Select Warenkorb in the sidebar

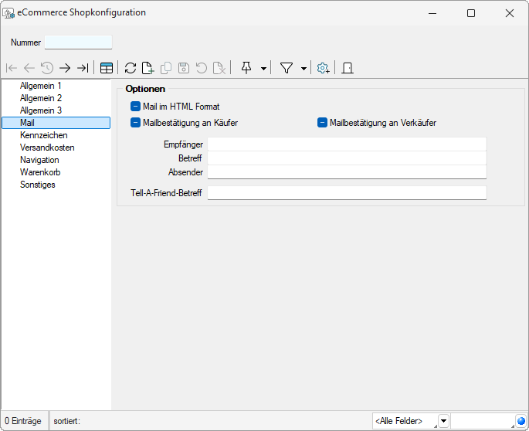(x=40, y=172)
